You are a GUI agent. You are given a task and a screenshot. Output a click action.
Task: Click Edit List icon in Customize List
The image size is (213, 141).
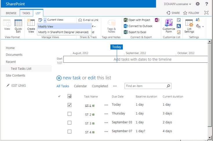tap(179, 20)
